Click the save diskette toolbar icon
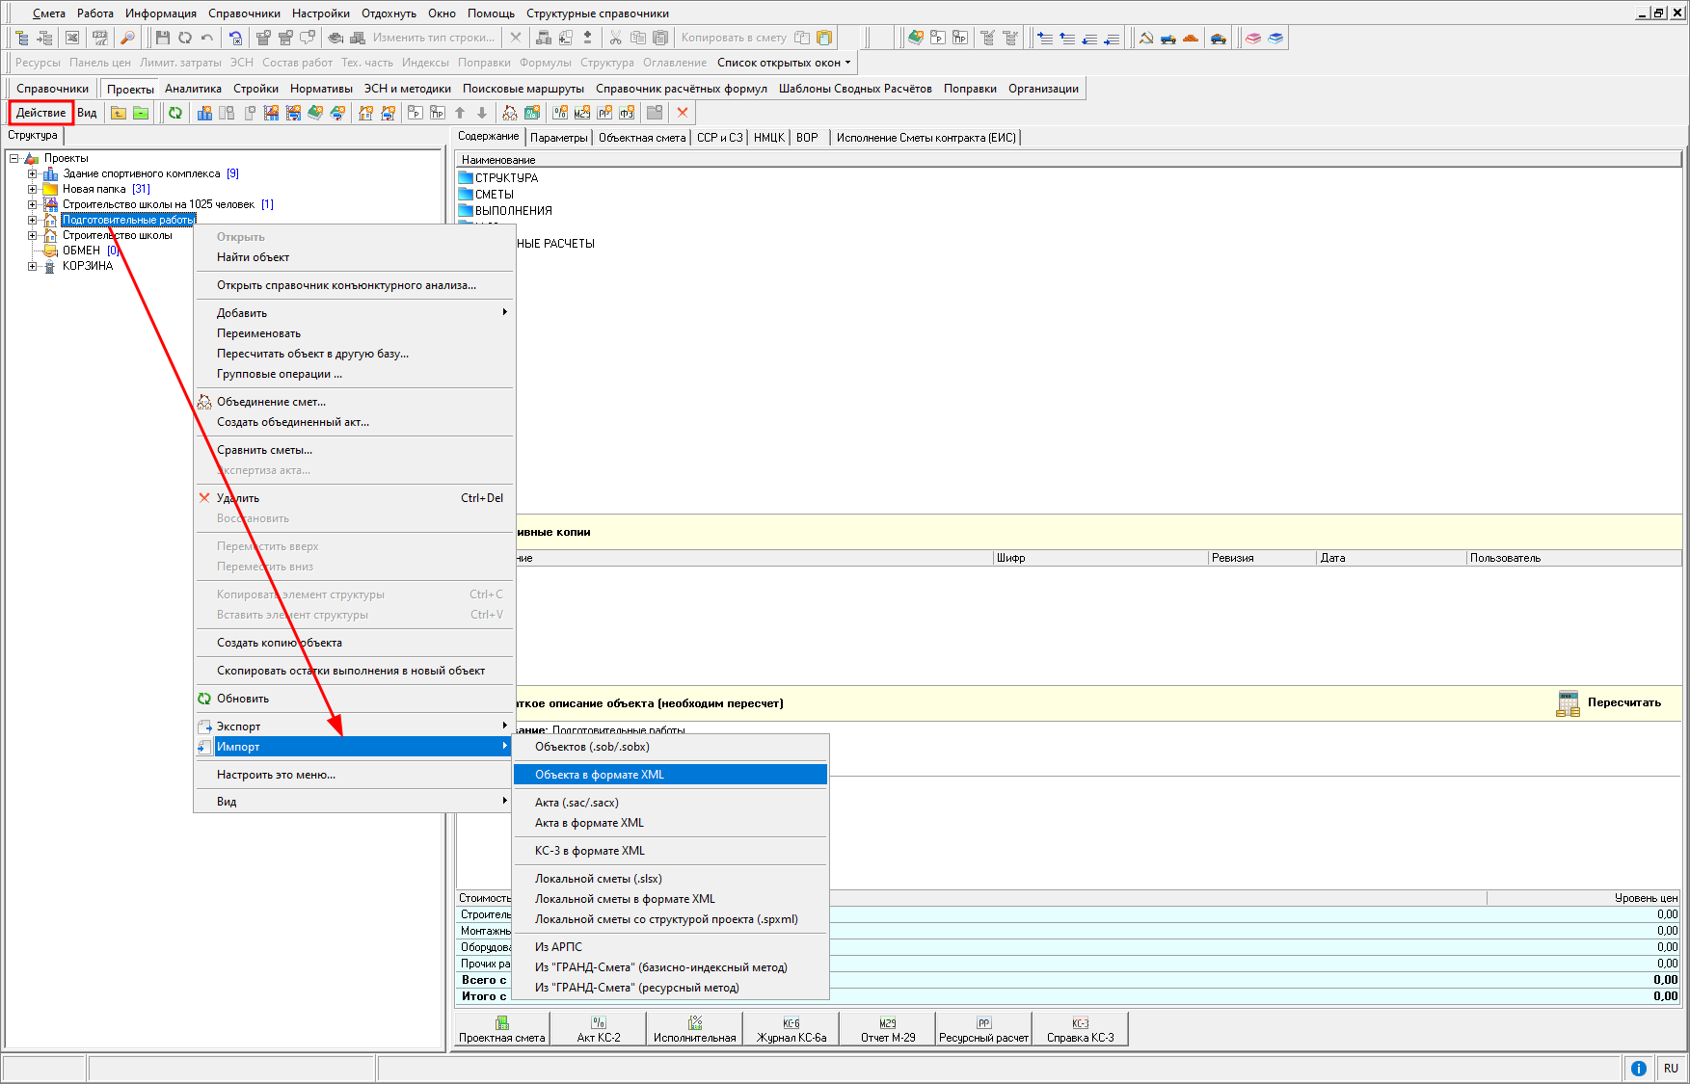Viewport: 1690px width, 1084px height. (x=162, y=38)
